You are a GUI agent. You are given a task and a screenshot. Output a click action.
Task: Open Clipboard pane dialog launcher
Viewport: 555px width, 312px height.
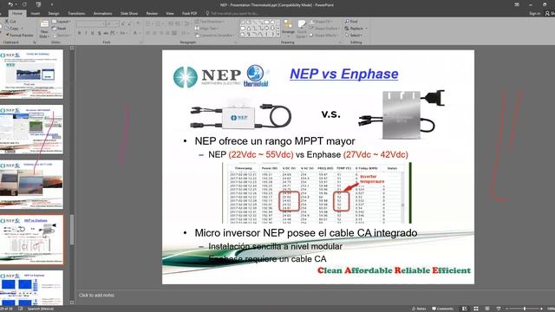click(x=35, y=42)
